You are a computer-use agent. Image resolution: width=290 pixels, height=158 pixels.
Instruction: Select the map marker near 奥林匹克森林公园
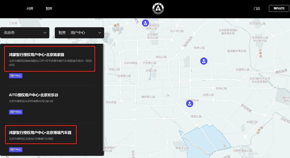point(145,23)
